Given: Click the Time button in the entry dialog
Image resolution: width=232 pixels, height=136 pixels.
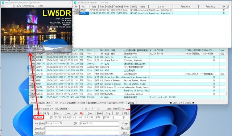Looking at the screenshot, I should pos(68,113).
